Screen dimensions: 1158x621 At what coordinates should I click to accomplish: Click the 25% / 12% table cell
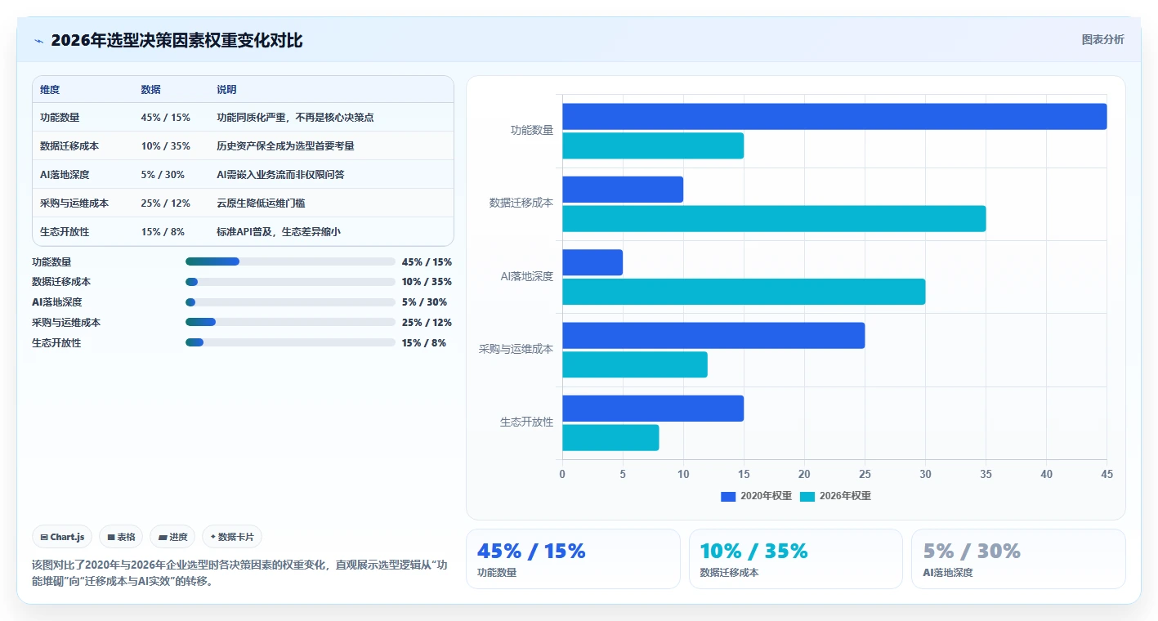(165, 203)
